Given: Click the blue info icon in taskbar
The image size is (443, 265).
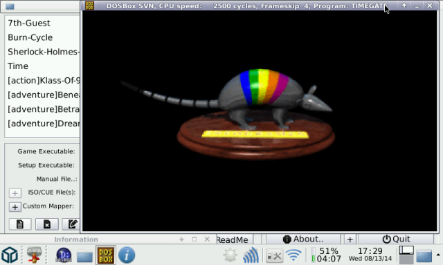Looking at the screenshot, I should pos(127,255).
